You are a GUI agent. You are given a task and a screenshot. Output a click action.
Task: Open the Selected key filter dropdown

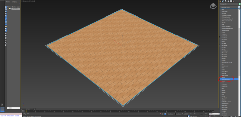click(214, 114)
